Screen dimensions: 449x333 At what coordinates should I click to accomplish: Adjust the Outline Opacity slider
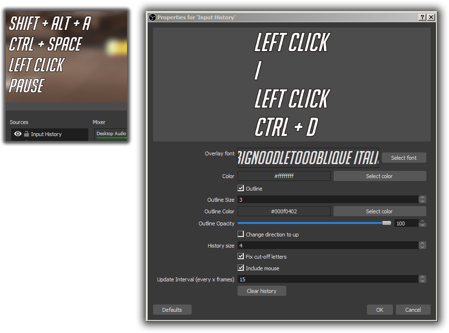[x=386, y=223]
